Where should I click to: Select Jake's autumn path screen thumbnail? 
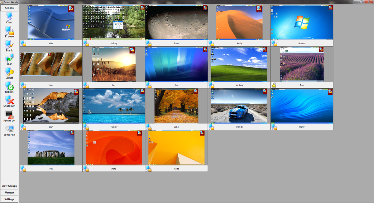176,106
